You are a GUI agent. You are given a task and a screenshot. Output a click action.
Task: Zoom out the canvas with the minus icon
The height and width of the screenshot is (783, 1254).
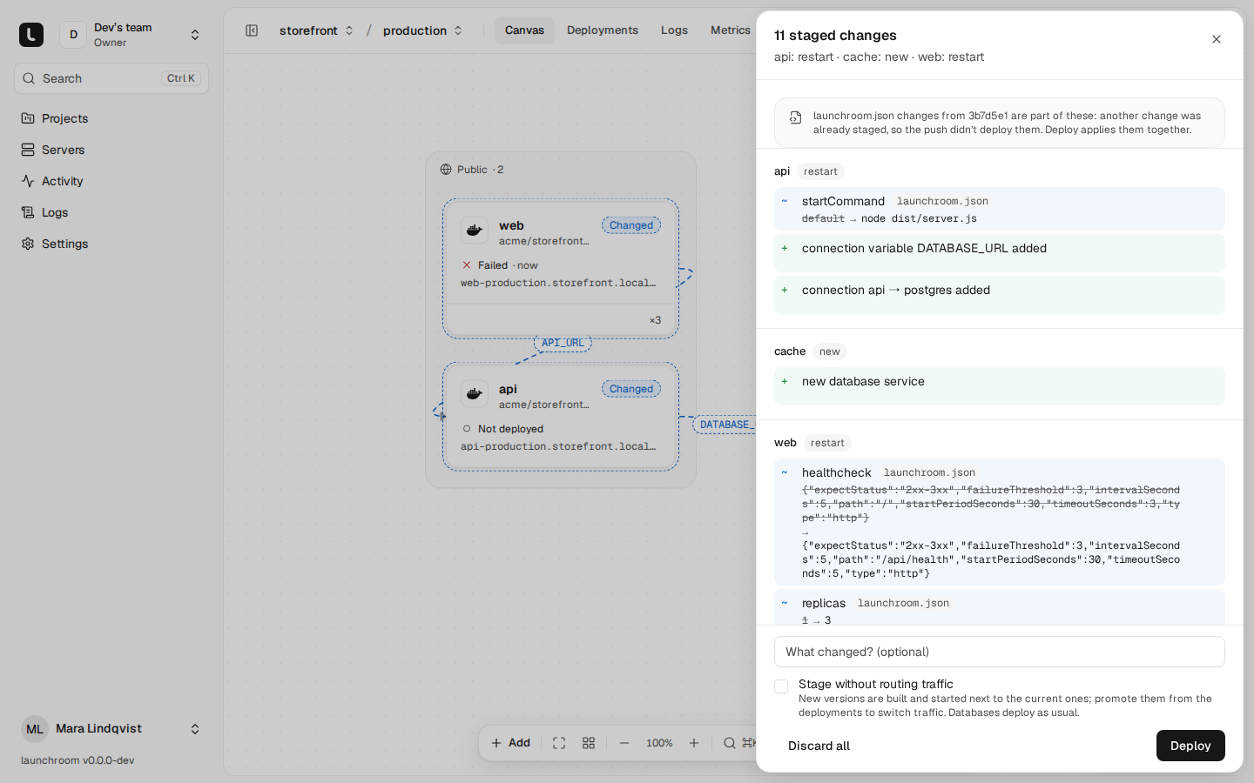624,743
